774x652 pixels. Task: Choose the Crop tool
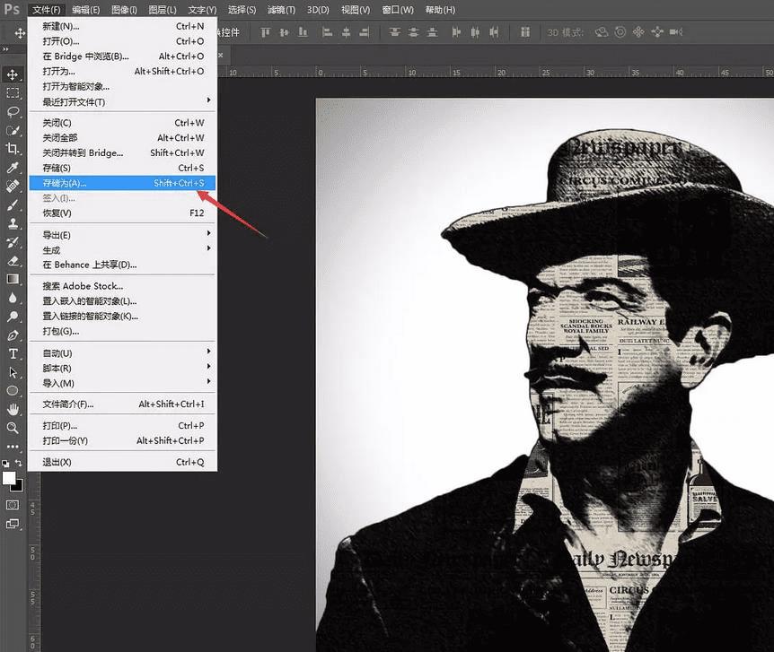click(x=13, y=149)
